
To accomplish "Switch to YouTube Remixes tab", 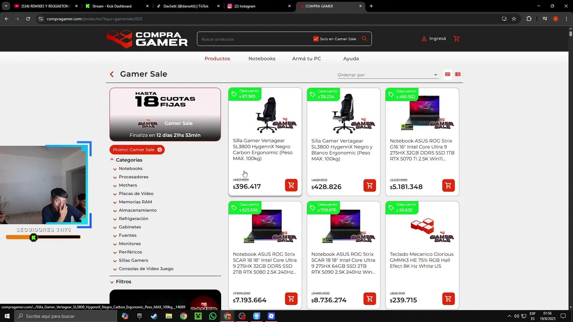I will 46,6.
